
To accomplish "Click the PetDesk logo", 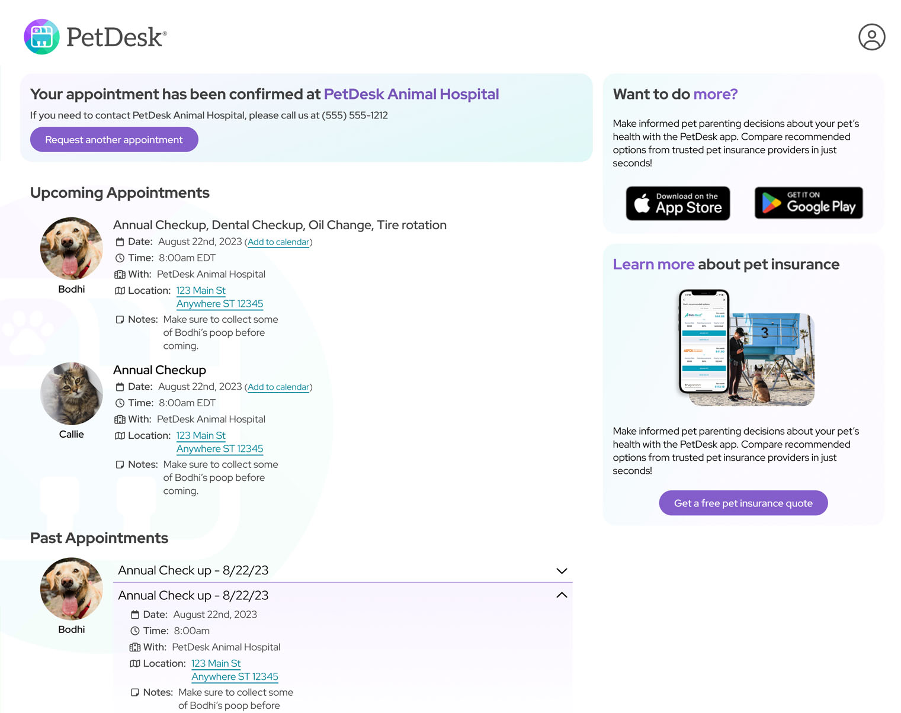I will click(x=95, y=37).
